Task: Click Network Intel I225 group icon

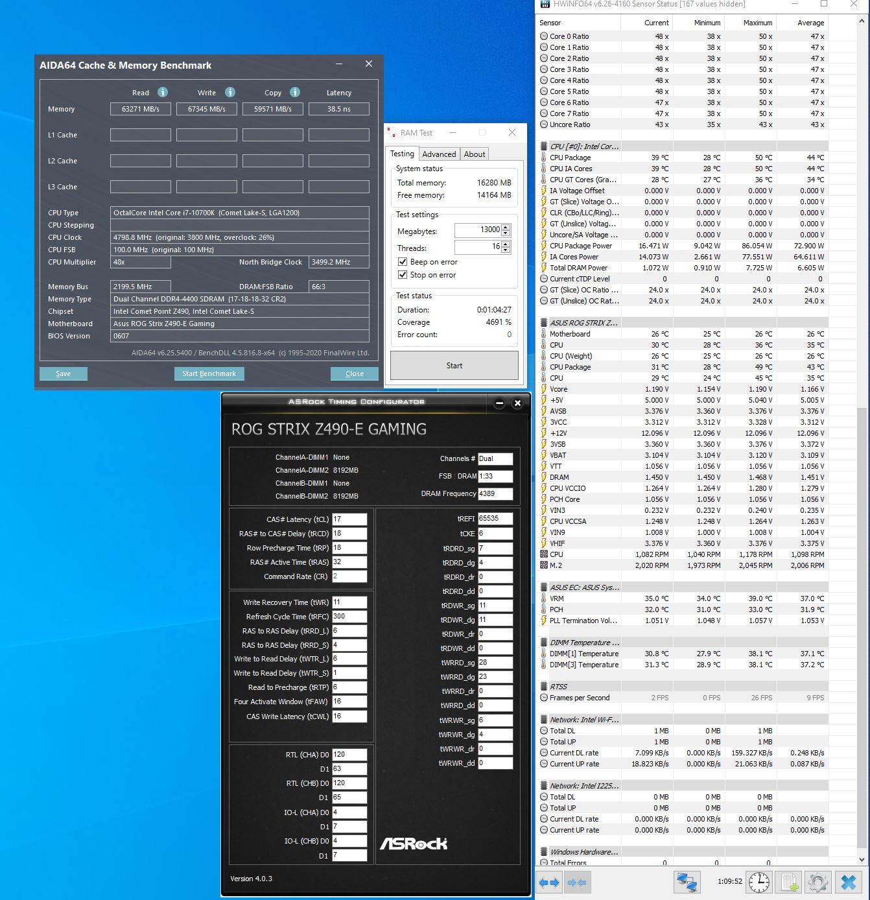Action: 544,786
